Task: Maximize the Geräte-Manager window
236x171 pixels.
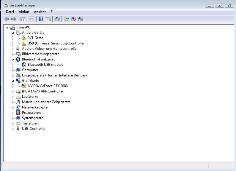Action: pos(219,5)
